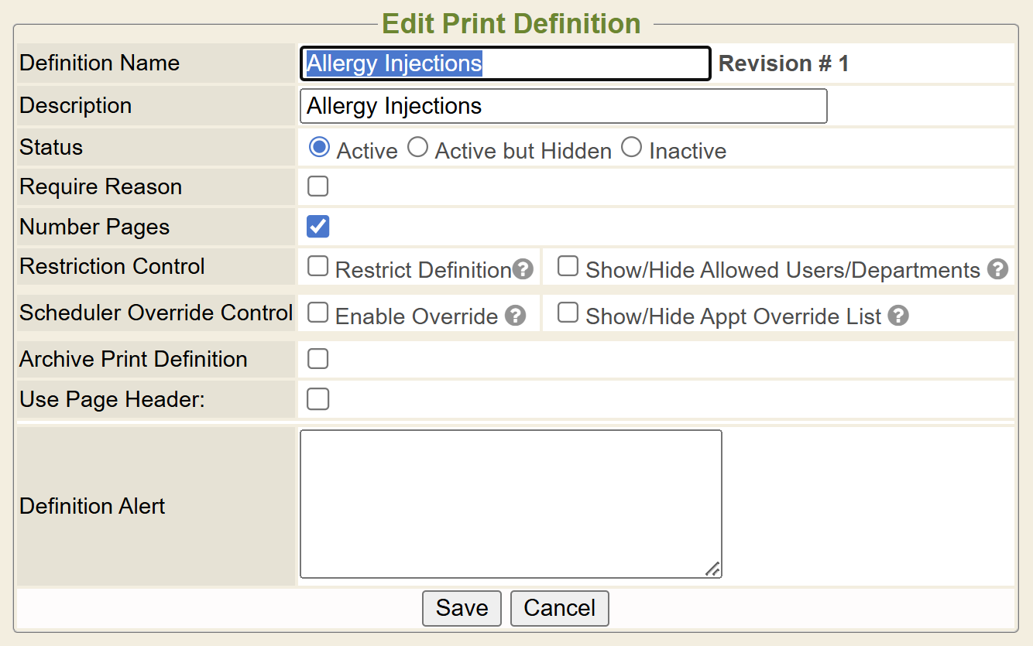
Task: Click help icon beside Restrict Definition
Action: (523, 269)
